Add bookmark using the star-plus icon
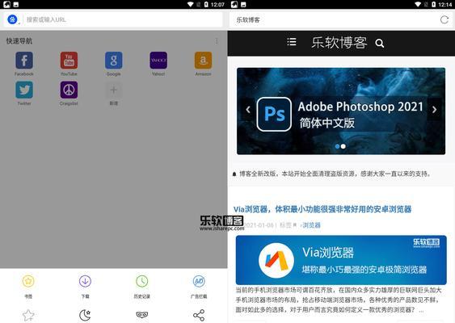 [28, 315]
